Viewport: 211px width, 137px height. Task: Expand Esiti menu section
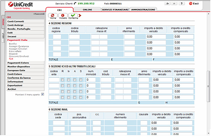coord(26,32)
